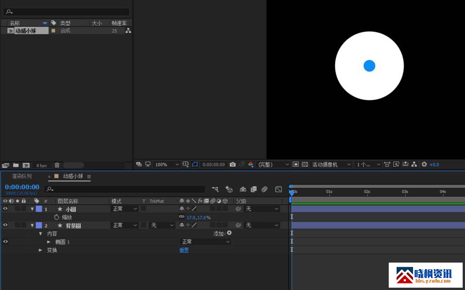Screen dimensions: 465x290
Task: Open composition flowchart icon in viewer footer
Action: pos(414,164)
